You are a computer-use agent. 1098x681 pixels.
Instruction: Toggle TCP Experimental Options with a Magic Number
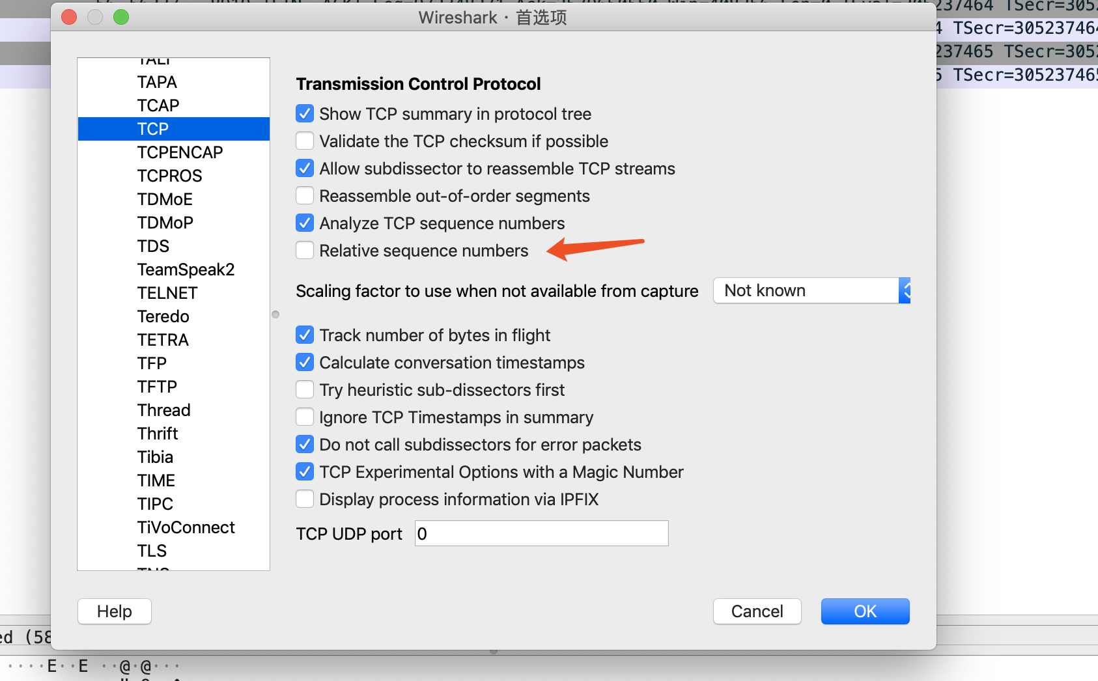pyautogui.click(x=304, y=471)
